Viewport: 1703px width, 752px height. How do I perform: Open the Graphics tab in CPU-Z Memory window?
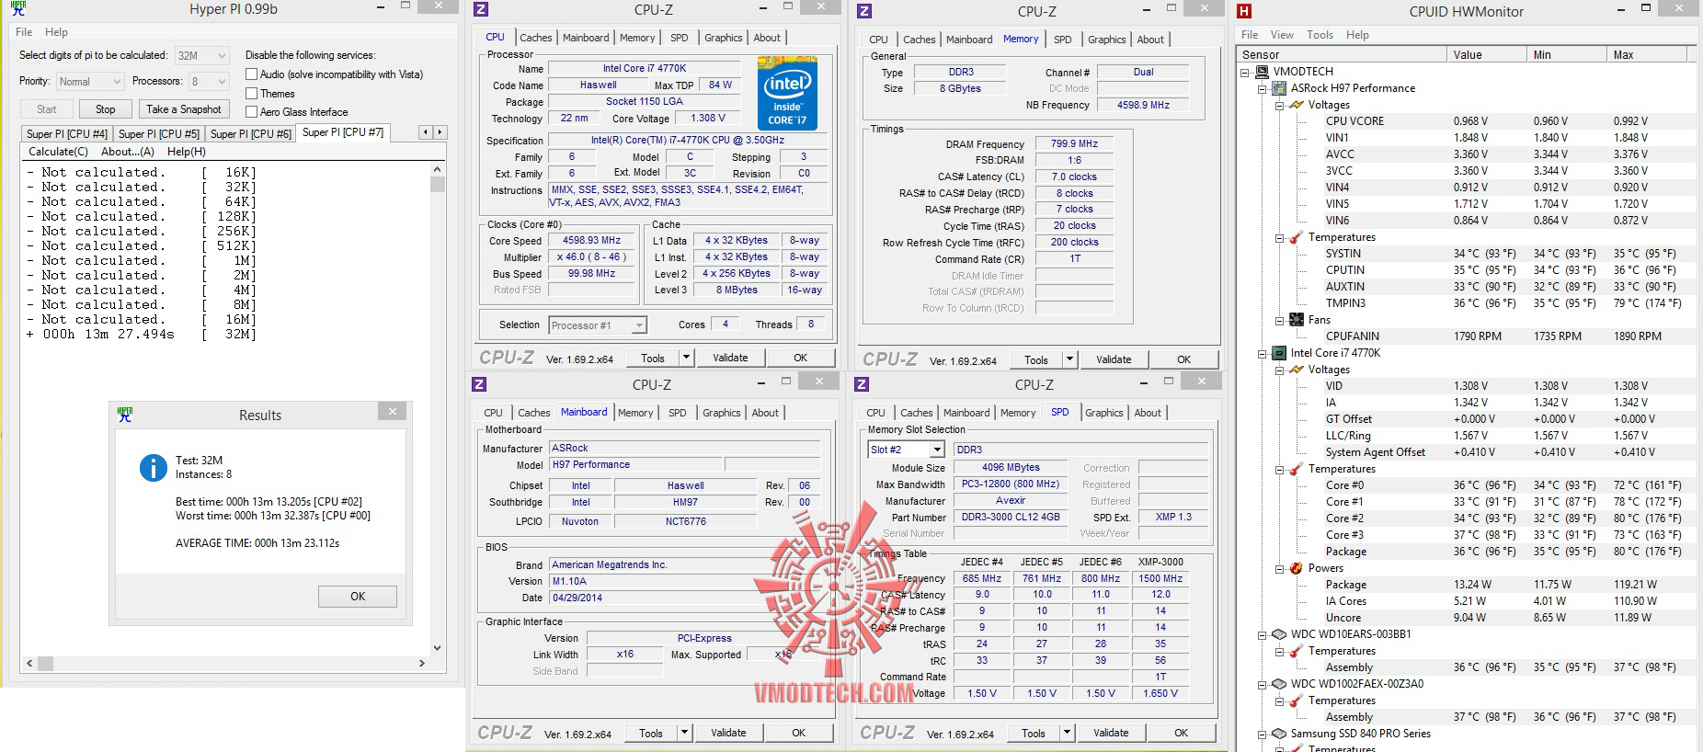[x=1106, y=40]
